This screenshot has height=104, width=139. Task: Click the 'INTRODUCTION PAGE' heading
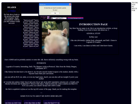(93, 24)
